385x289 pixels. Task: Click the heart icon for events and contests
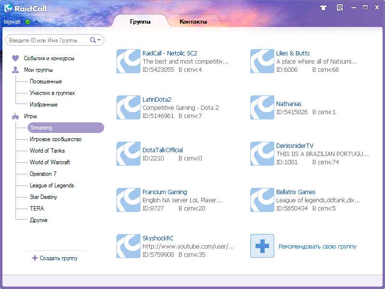(x=15, y=58)
